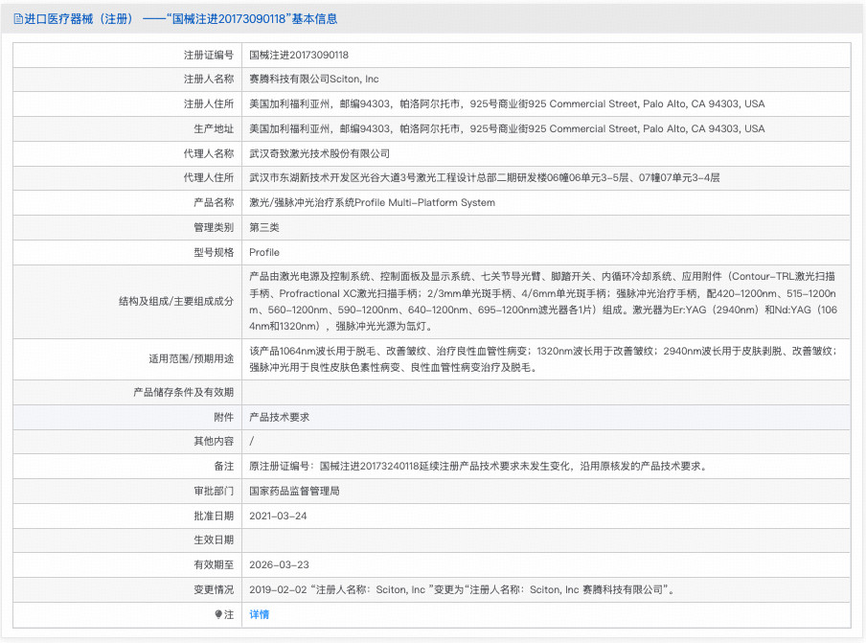Click the 生产地址 Palo Alto address value

click(507, 128)
